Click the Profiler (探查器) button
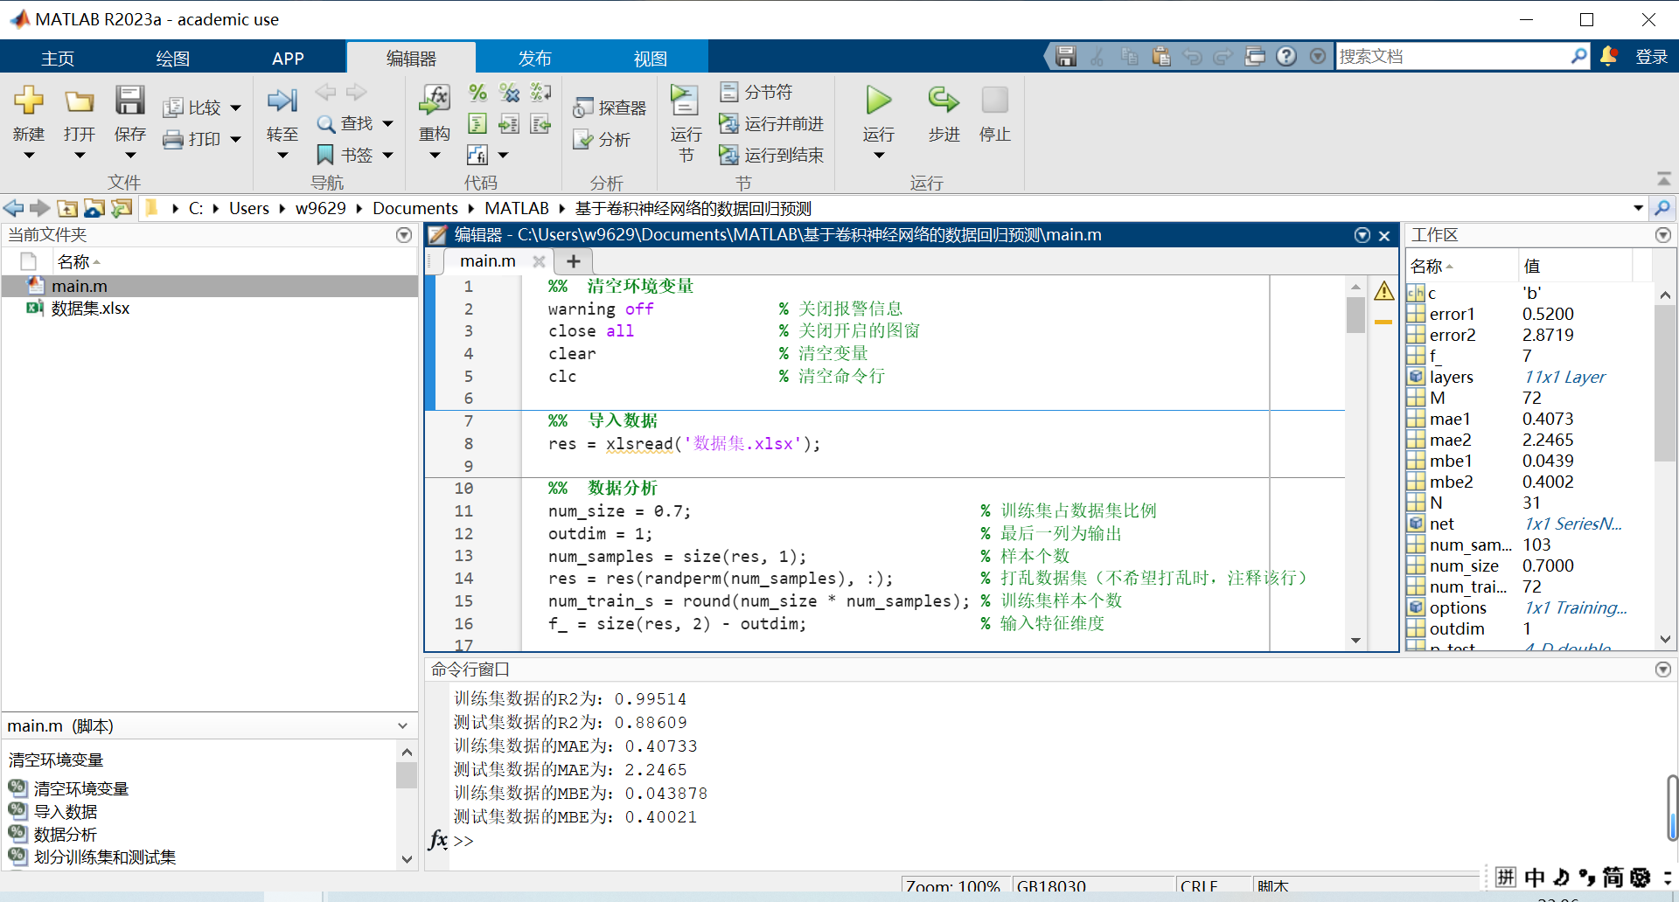 [610, 108]
